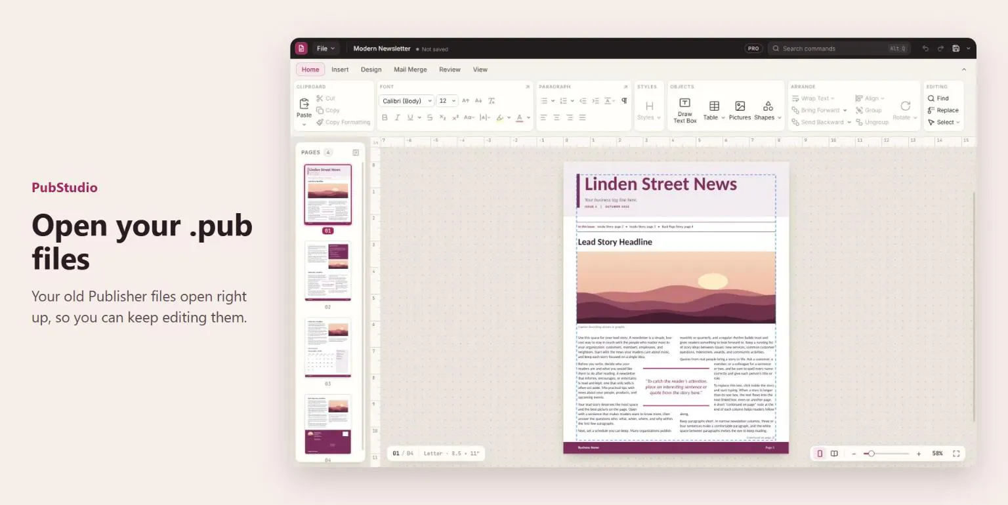1008x505 pixels.
Task: Switch to two-page spread view
Action: click(x=834, y=453)
